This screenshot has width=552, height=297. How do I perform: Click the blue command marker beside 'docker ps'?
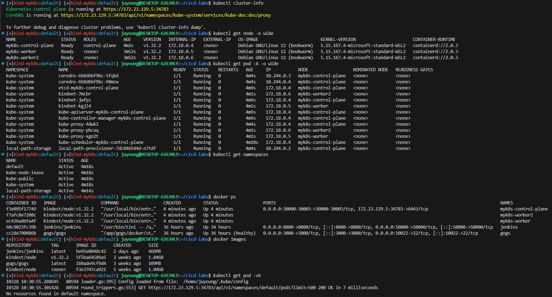(x=3, y=197)
